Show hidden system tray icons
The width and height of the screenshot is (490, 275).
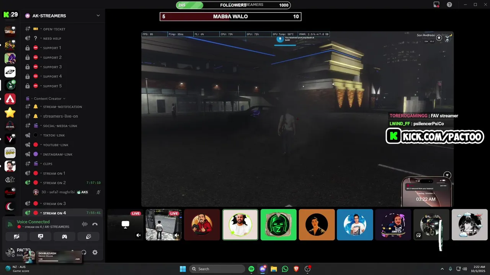click(442, 269)
